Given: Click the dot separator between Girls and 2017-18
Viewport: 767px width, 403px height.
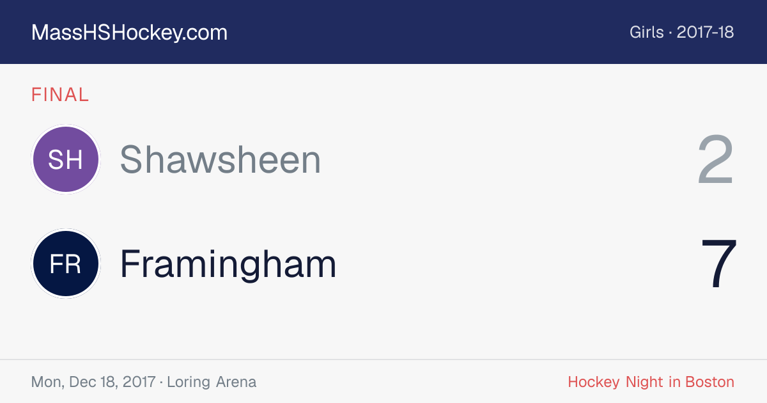Looking at the screenshot, I should click(x=670, y=33).
